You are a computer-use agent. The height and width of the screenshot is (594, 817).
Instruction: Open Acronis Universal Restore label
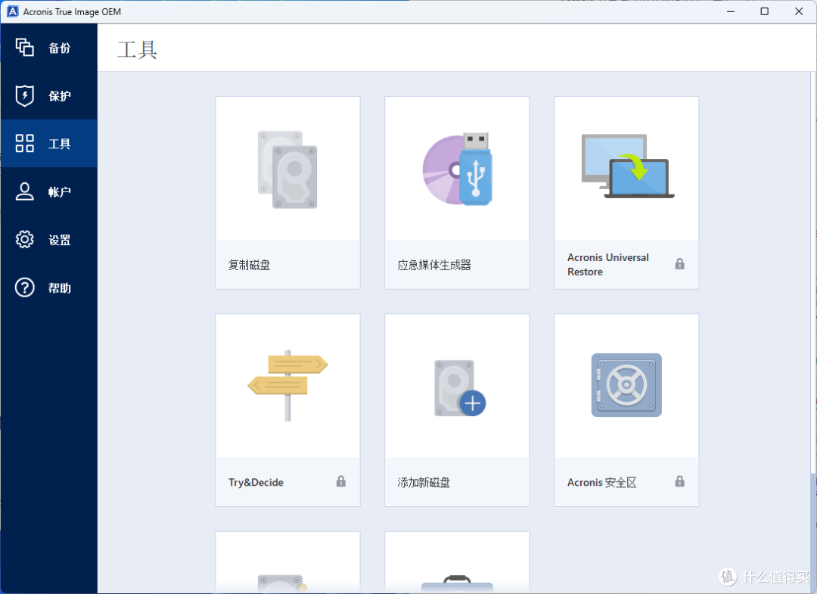tap(608, 265)
